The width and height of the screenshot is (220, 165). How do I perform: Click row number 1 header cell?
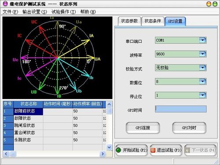click(x=8, y=111)
